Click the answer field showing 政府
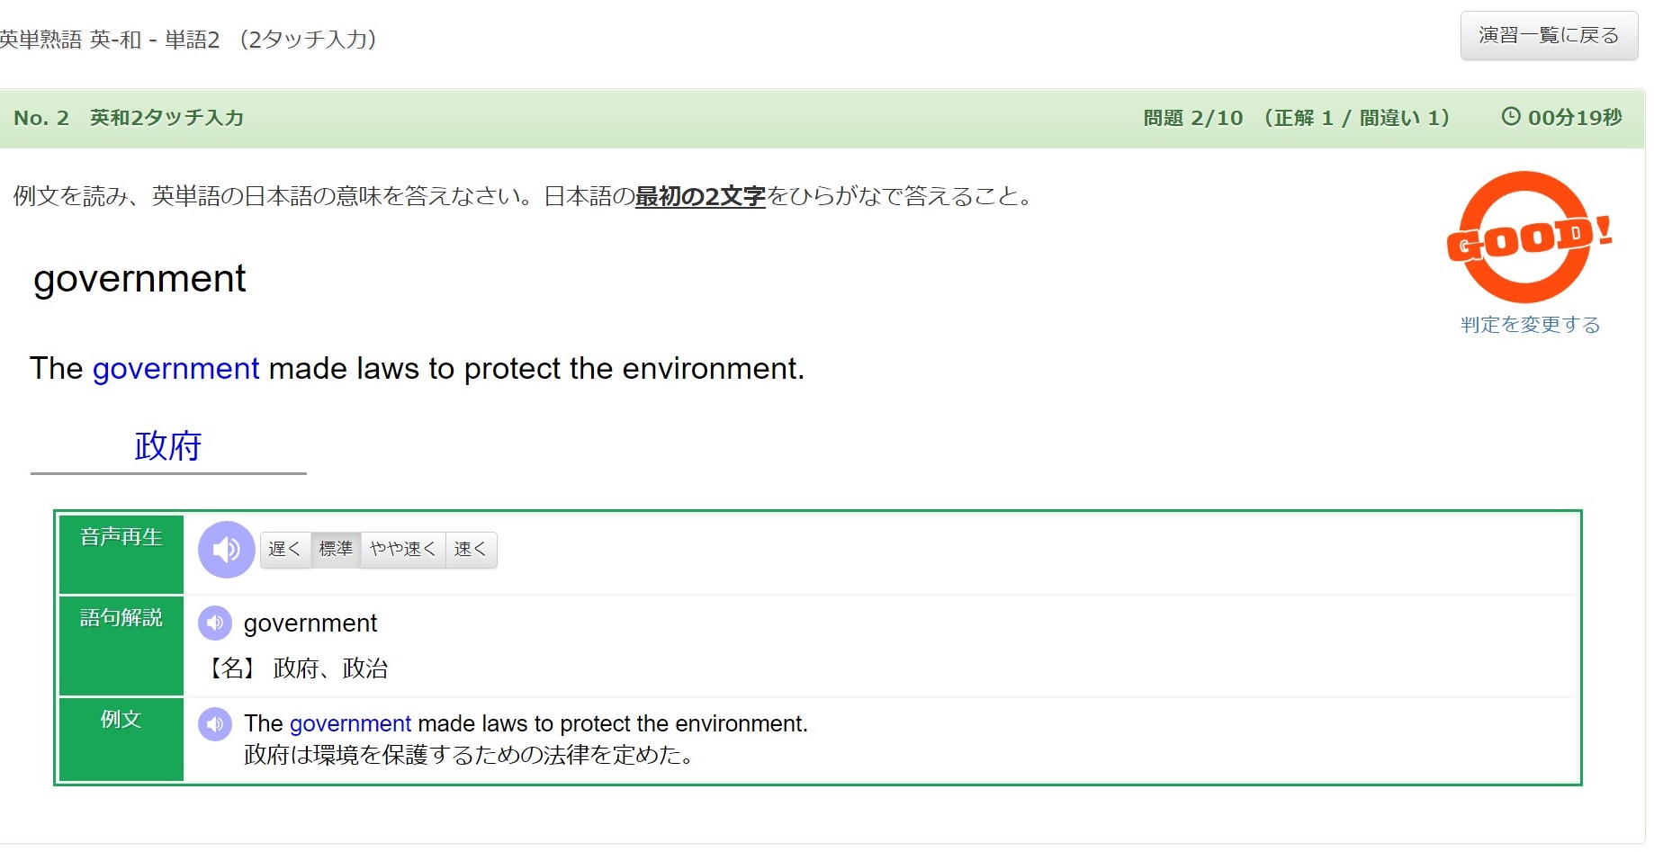Screen dimensions: 1654x852 pyautogui.click(x=168, y=447)
